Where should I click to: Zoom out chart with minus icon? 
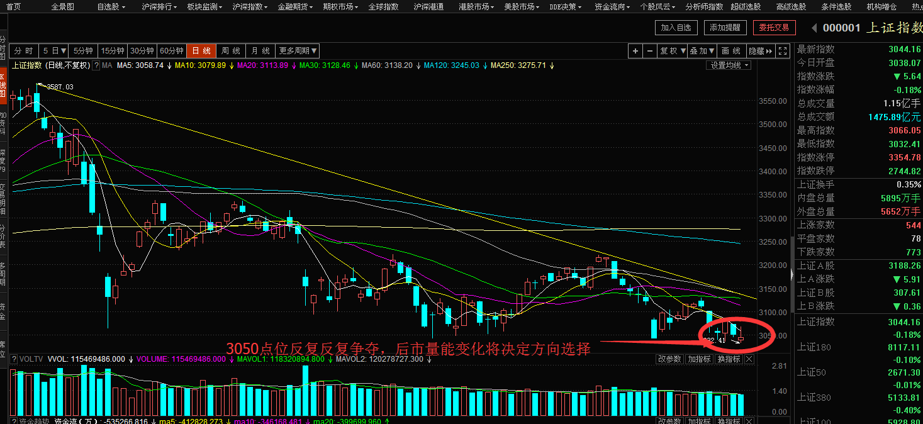[x=650, y=51]
